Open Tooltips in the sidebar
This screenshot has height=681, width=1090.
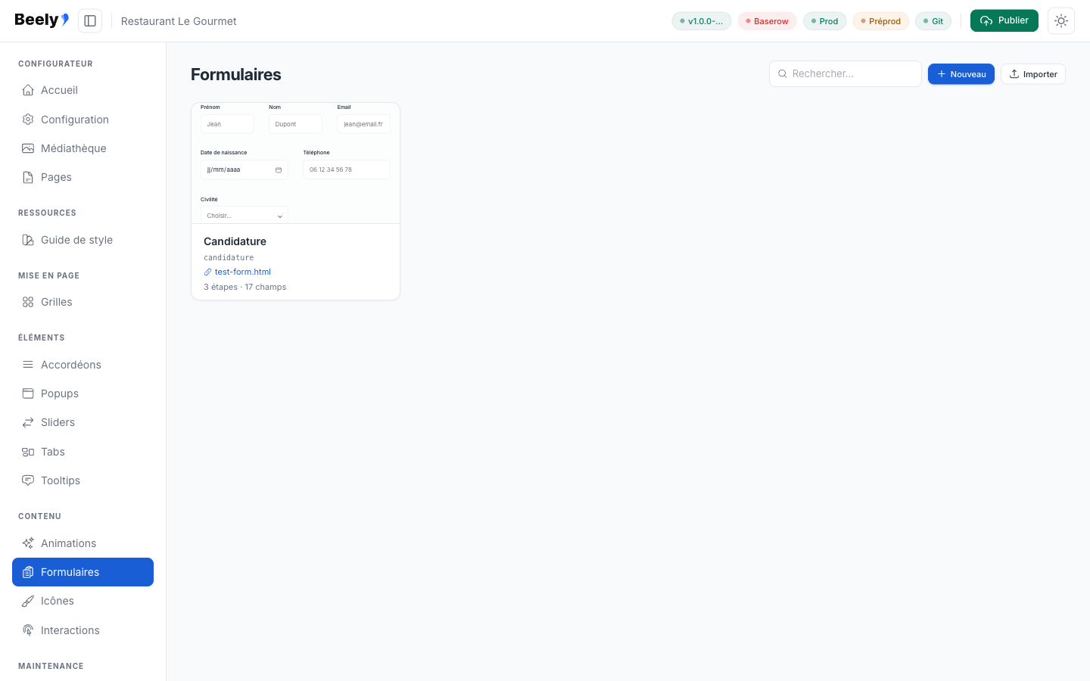coord(83,480)
